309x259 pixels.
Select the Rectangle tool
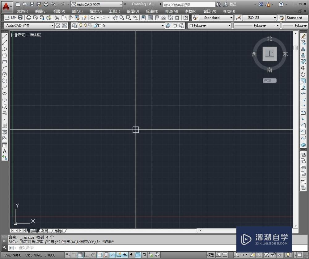click(x=4, y=61)
